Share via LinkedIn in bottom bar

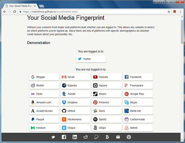coord(75,137)
